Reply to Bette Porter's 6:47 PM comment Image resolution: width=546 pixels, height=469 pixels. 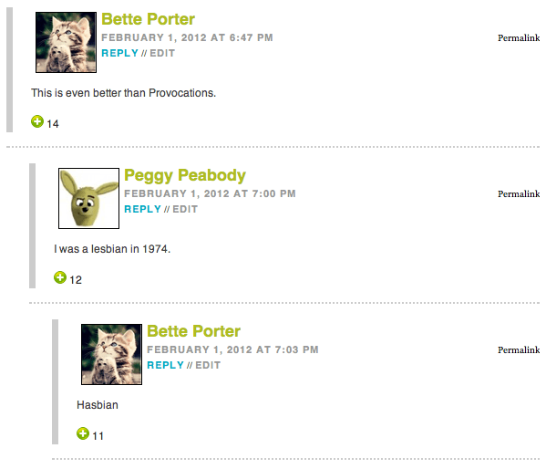point(119,53)
